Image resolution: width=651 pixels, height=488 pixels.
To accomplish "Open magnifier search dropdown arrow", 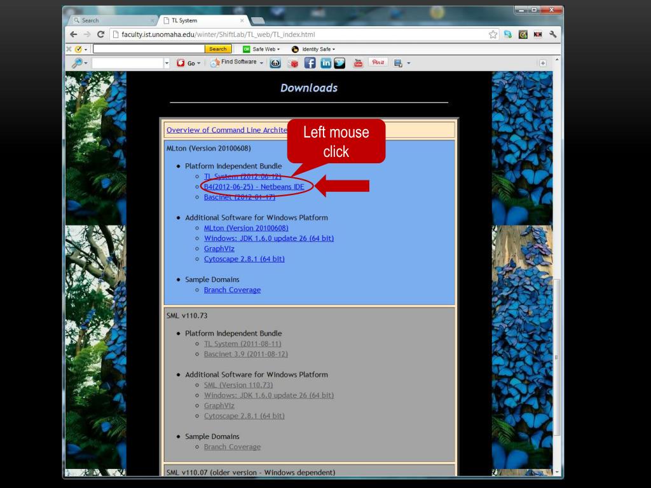I will click(86, 63).
